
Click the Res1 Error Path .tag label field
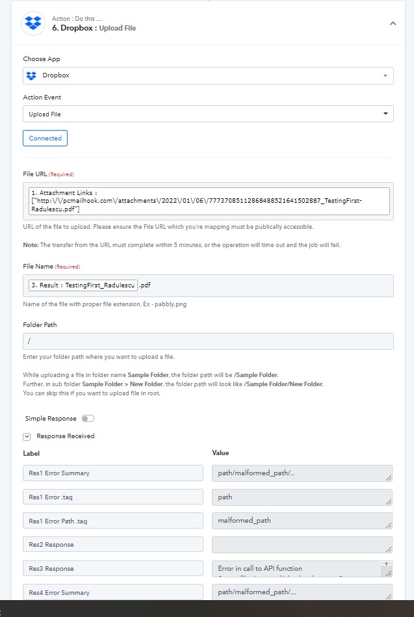[113, 521]
